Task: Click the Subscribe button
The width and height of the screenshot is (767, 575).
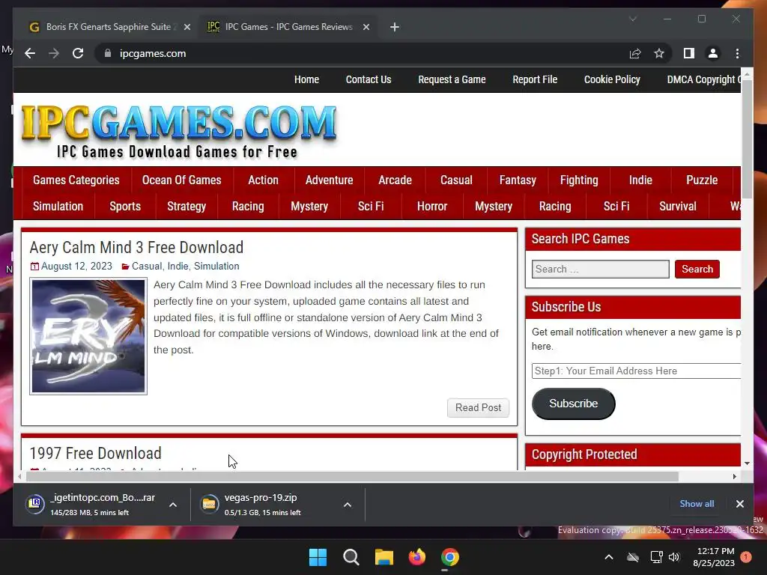Action: pyautogui.click(x=573, y=404)
